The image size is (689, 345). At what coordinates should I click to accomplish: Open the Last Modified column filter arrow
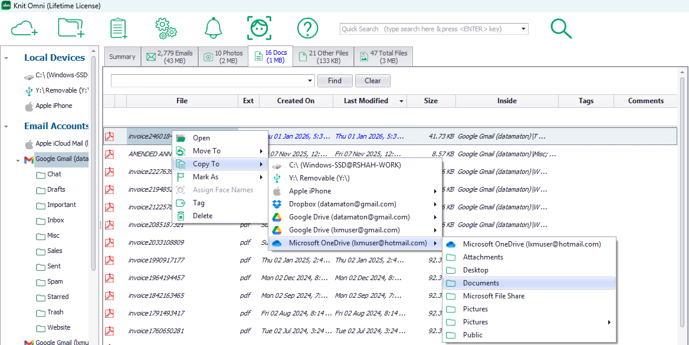click(x=402, y=101)
